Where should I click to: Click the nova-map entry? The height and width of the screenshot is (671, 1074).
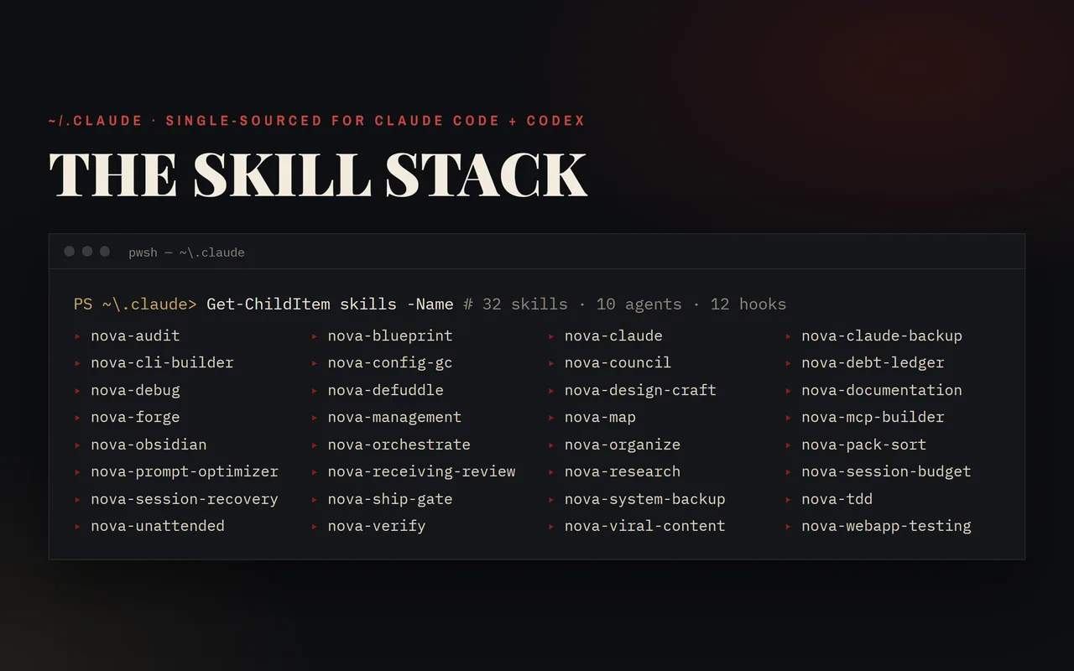(x=600, y=417)
